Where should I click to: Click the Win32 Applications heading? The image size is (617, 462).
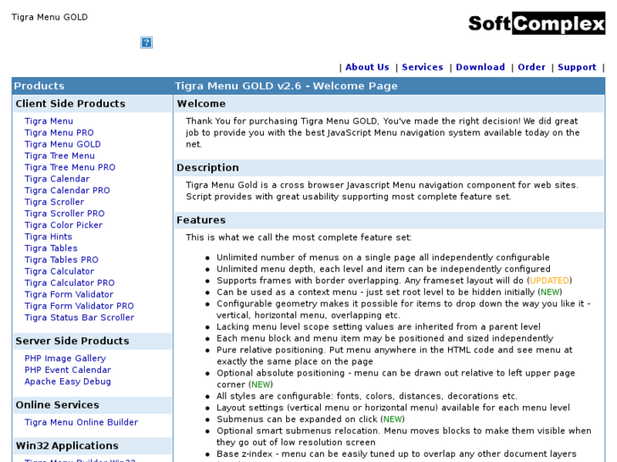coord(67,446)
